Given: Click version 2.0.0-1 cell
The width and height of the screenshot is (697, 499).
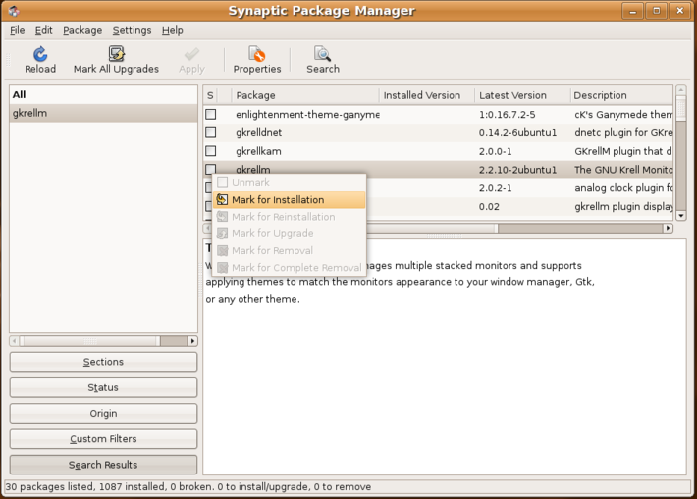Looking at the screenshot, I should (x=495, y=151).
